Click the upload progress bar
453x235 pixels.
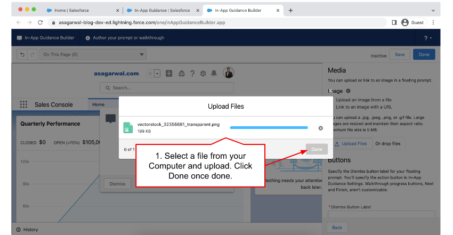(269, 127)
